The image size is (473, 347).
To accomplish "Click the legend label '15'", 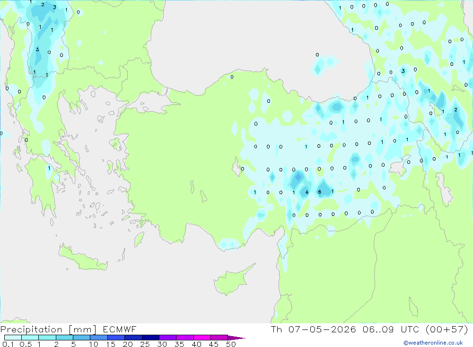I will tap(111, 344).
